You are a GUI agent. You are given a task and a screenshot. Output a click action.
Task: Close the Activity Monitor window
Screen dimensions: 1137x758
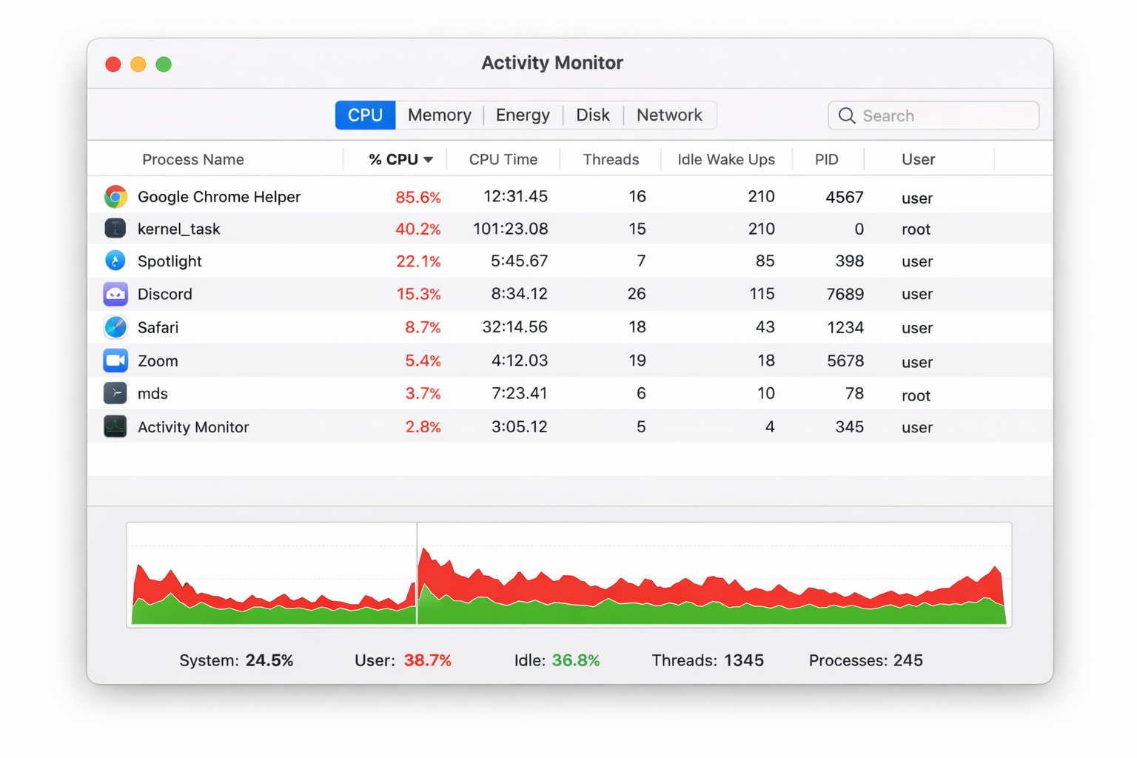113,64
